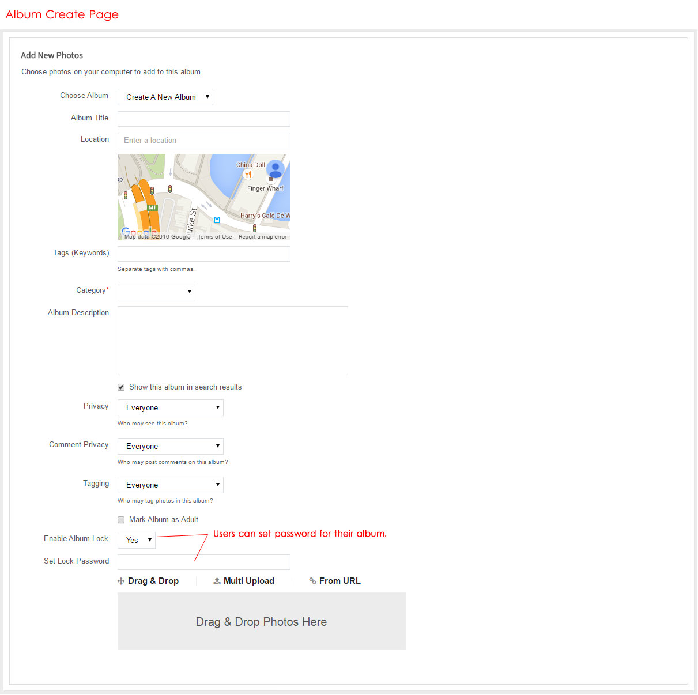Open the Comment Privacy dropdown

click(x=171, y=447)
